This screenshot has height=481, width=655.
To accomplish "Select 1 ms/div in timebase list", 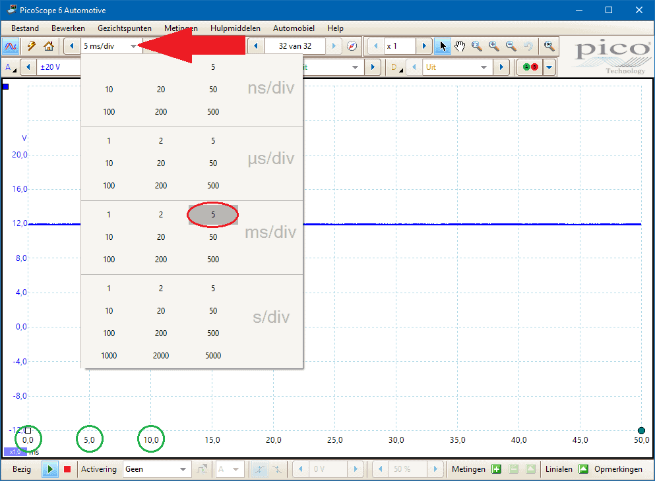I will (109, 214).
